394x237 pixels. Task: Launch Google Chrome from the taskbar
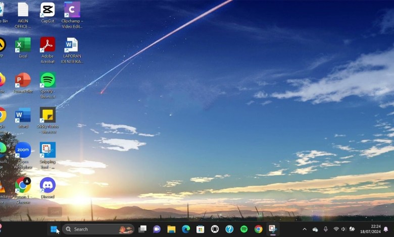tap(258, 229)
